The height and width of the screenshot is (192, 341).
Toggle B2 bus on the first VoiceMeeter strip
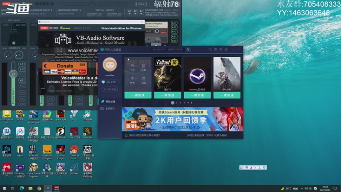[22, 86]
